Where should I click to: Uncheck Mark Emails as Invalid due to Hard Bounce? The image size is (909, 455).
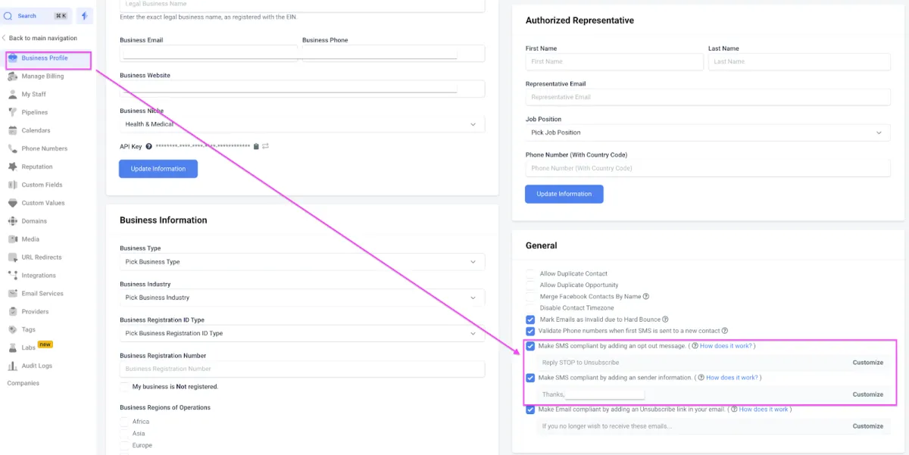click(530, 319)
